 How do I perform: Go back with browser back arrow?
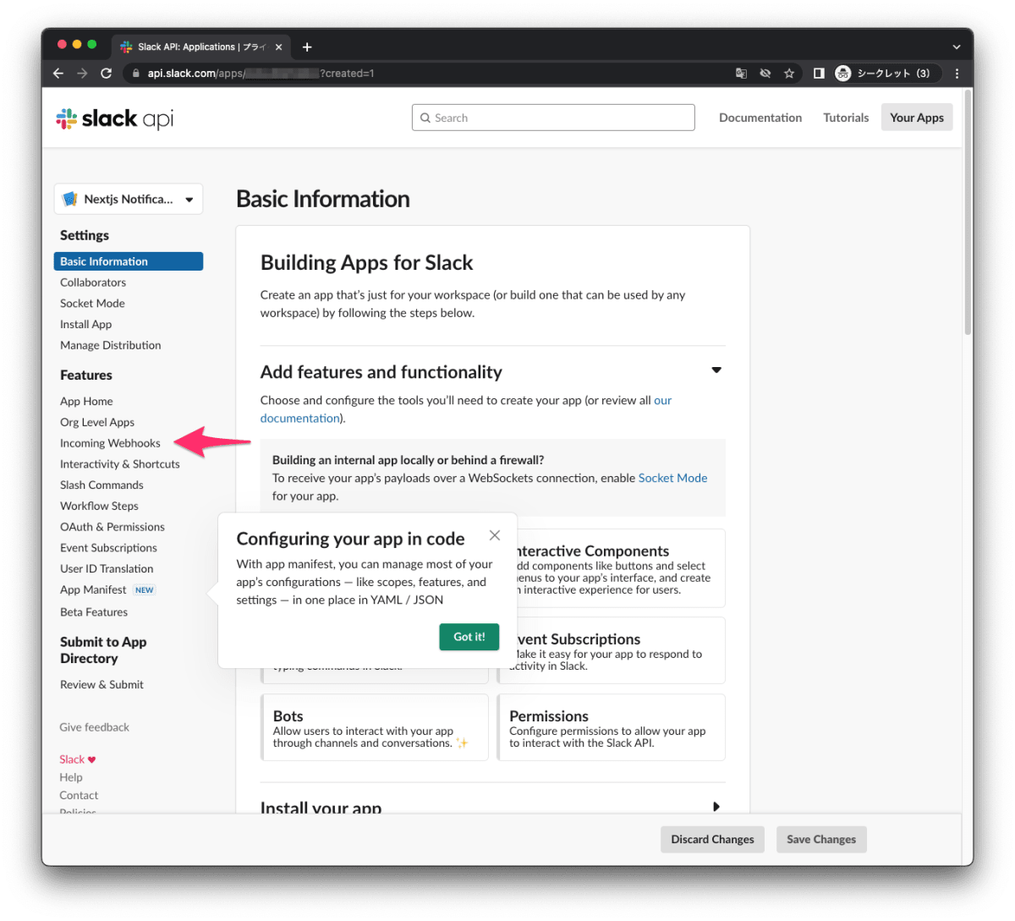(x=58, y=74)
